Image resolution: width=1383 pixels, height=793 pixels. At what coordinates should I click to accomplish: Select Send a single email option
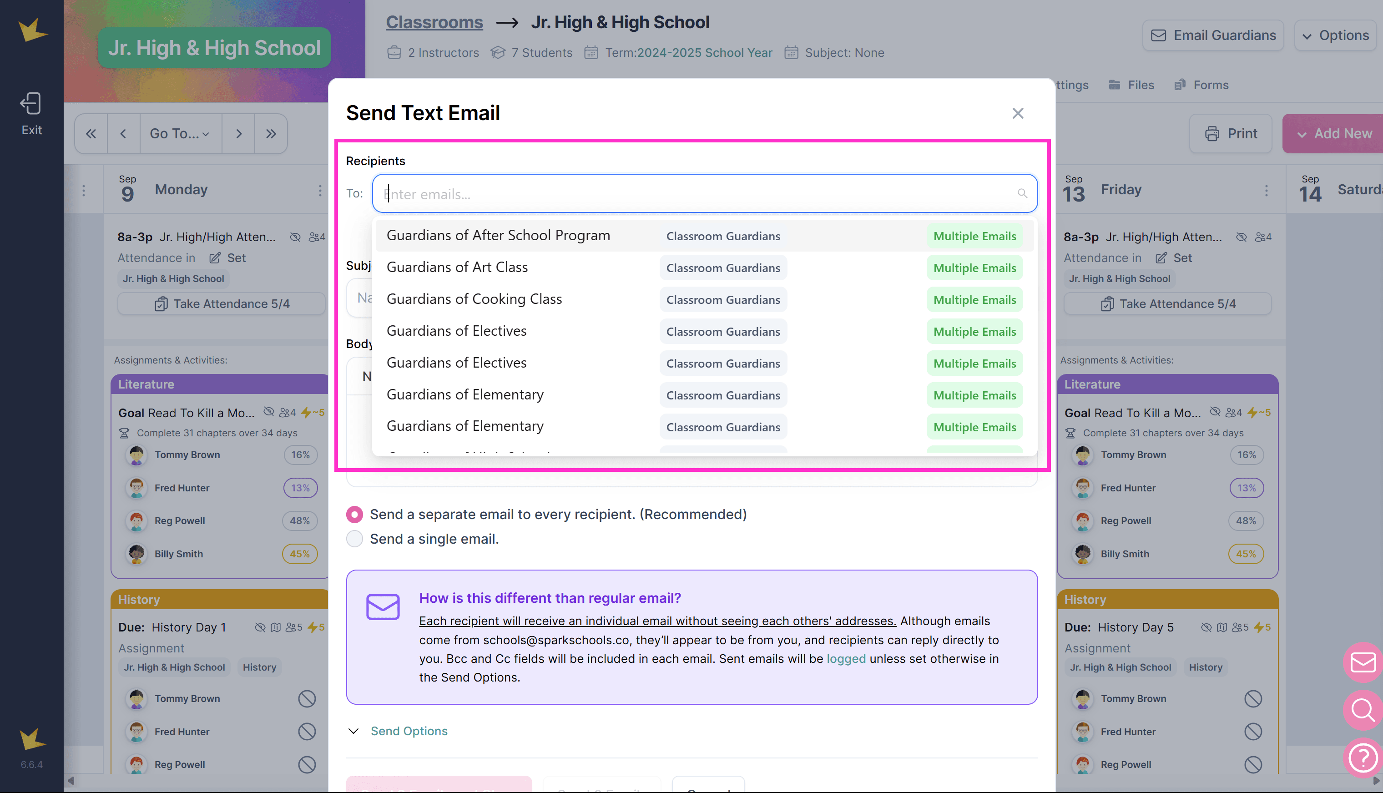[354, 539]
